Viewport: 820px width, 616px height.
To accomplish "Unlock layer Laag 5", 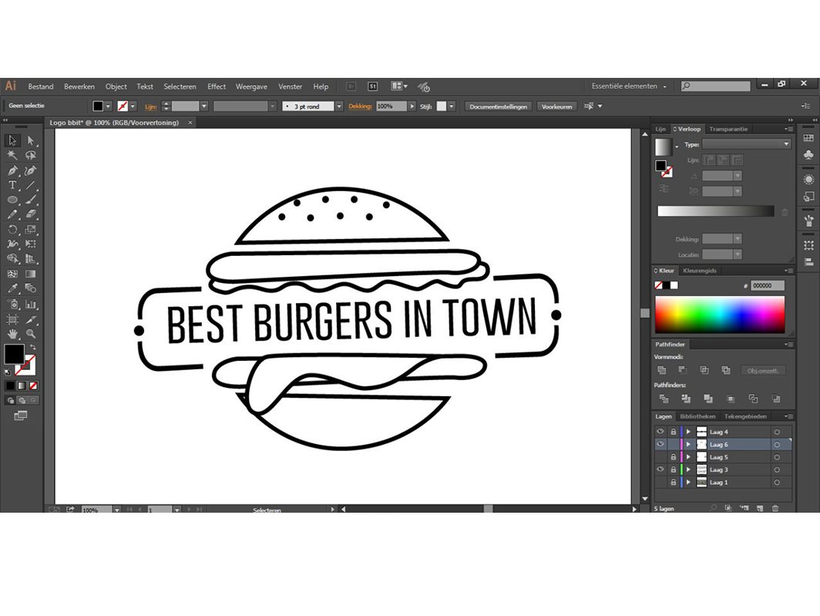I will [674, 457].
